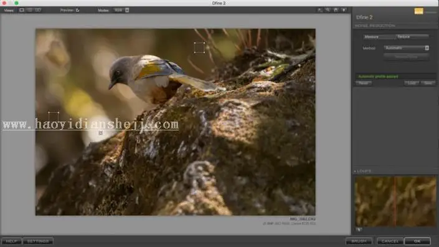
Task: Click the Save profile button
Action: pyautogui.click(x=428, y=83)
